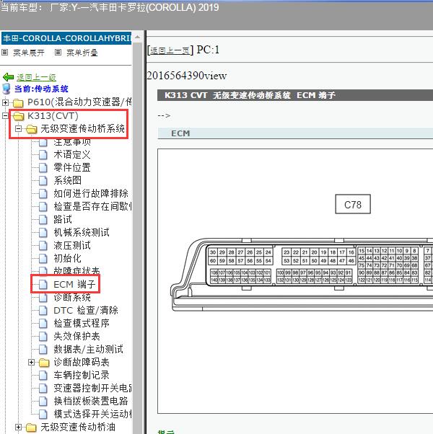The image size is (433, 434).
Task: Select 菜单折叠 to collapse all menus
Action: click(x=82, y=53)
